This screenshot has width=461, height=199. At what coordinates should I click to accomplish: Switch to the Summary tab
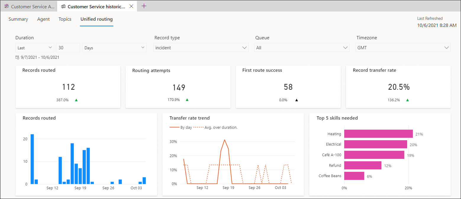click(18, 19)
